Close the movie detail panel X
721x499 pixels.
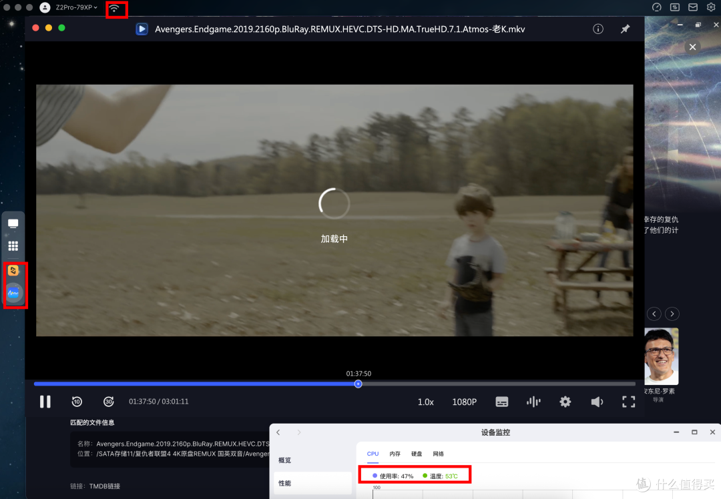point(692,47)
